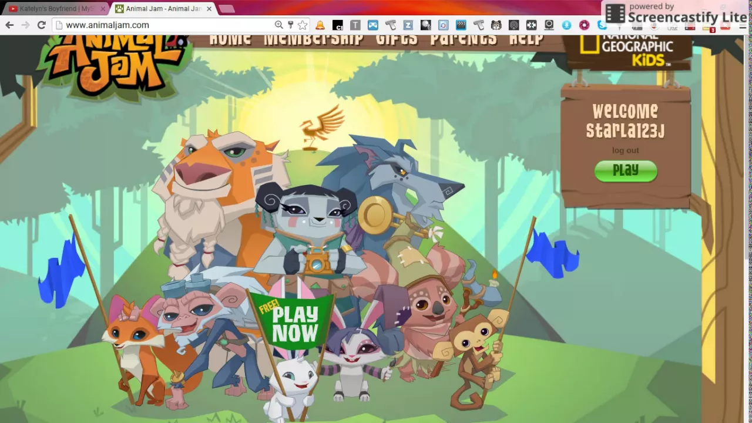Screen dimensions: 752x423
Task: Go back to the previous page
Action: [x=9, y=25]
